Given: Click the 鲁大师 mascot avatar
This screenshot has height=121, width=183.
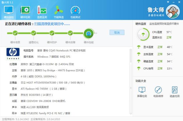Looking at the screenshot, I should tap(173, 12).
